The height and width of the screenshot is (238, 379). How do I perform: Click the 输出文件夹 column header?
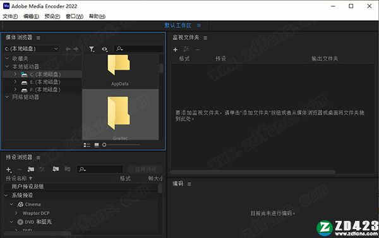325,59
